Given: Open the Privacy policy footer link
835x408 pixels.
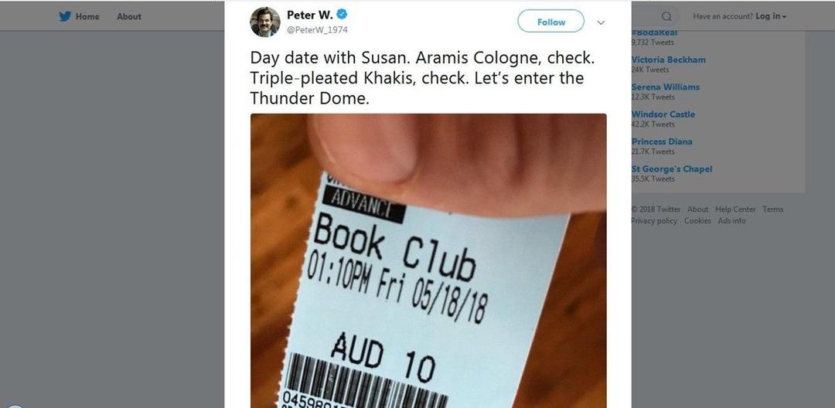Looking at the screenshot, I should (x=654, y=221).
